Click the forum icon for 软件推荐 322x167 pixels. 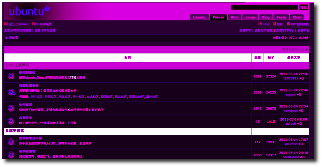coord(11,108)
